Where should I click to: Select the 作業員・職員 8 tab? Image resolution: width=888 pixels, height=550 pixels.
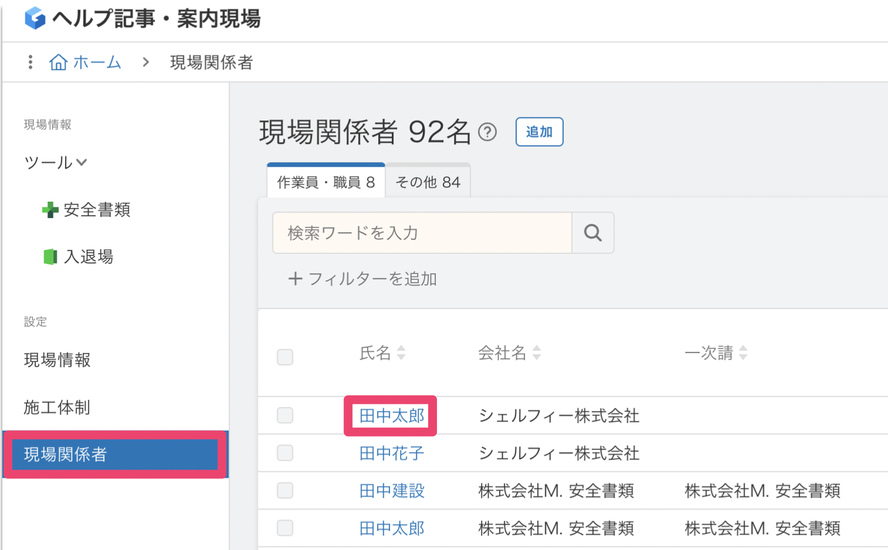[326, 182]
